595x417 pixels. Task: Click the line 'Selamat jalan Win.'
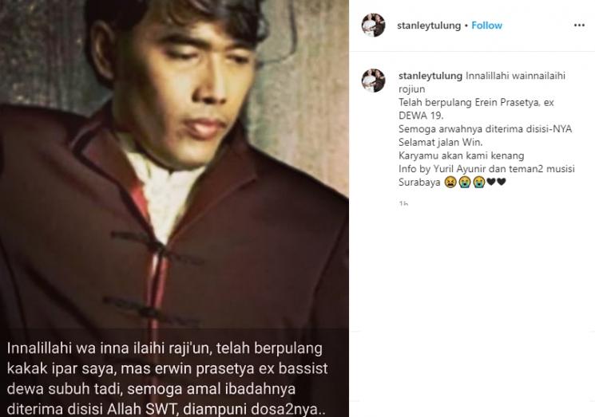pos(441,143)
